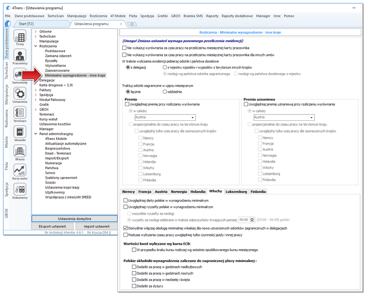Select the Rozliczenia vertical tab
366x295 pixels.
click(x=6, y=118)
